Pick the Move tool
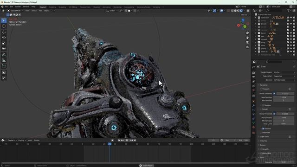The width and height of the screenshot is (297, 167). 4,32
